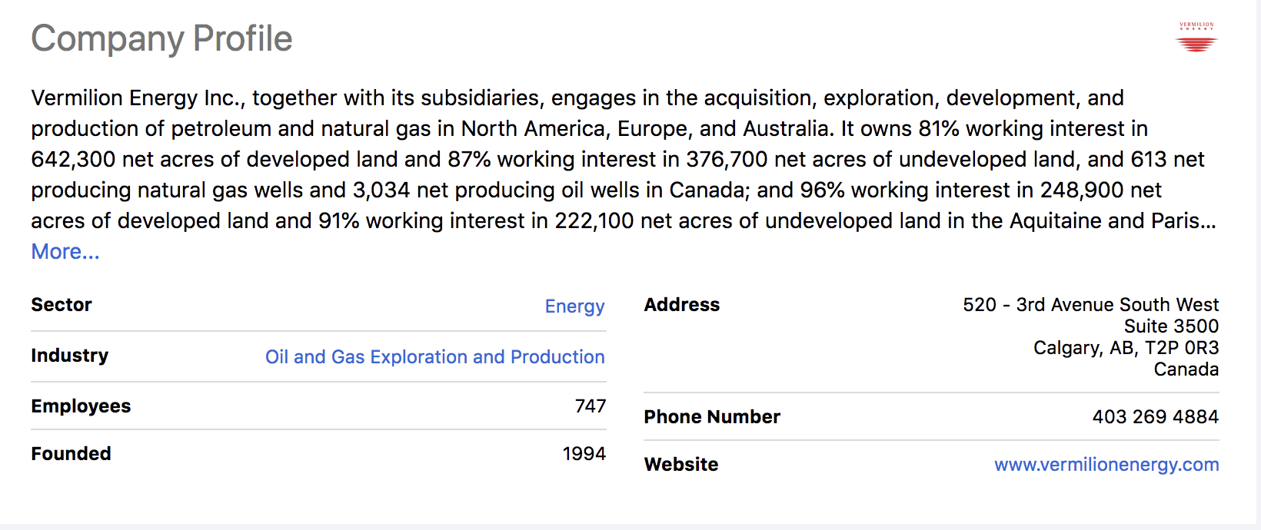Screen dimensions: 1261x530
Task: Click the Employees label
Action: point(81,406)
